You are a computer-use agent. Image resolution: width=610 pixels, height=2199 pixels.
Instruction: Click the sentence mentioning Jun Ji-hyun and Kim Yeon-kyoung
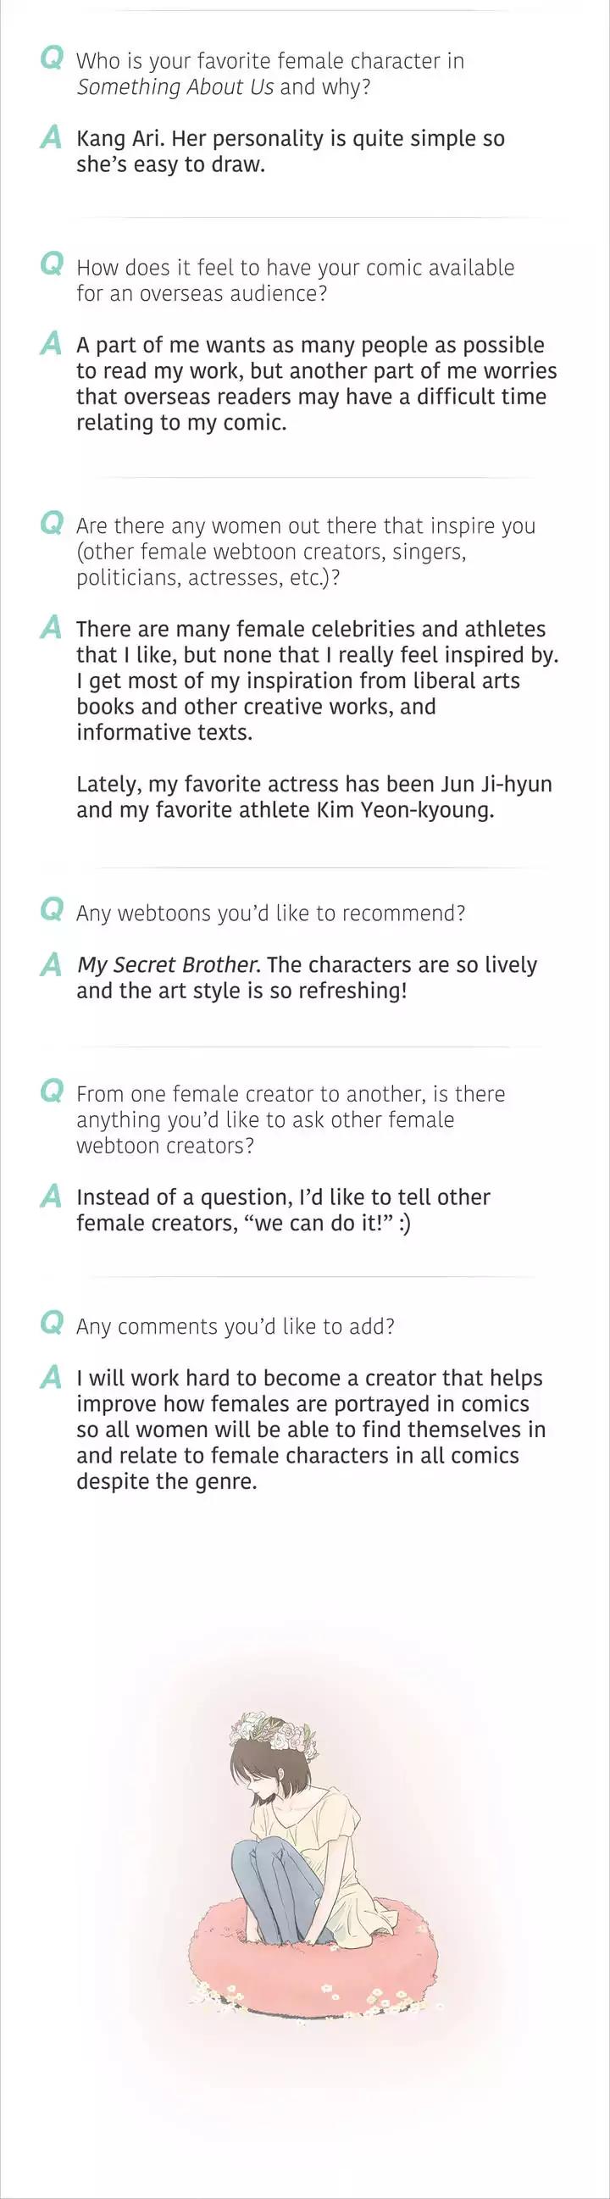tap(314, 797)
